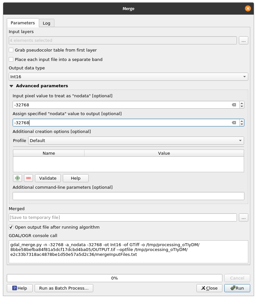Enable Place each input file into separate band

coord(11,59)
